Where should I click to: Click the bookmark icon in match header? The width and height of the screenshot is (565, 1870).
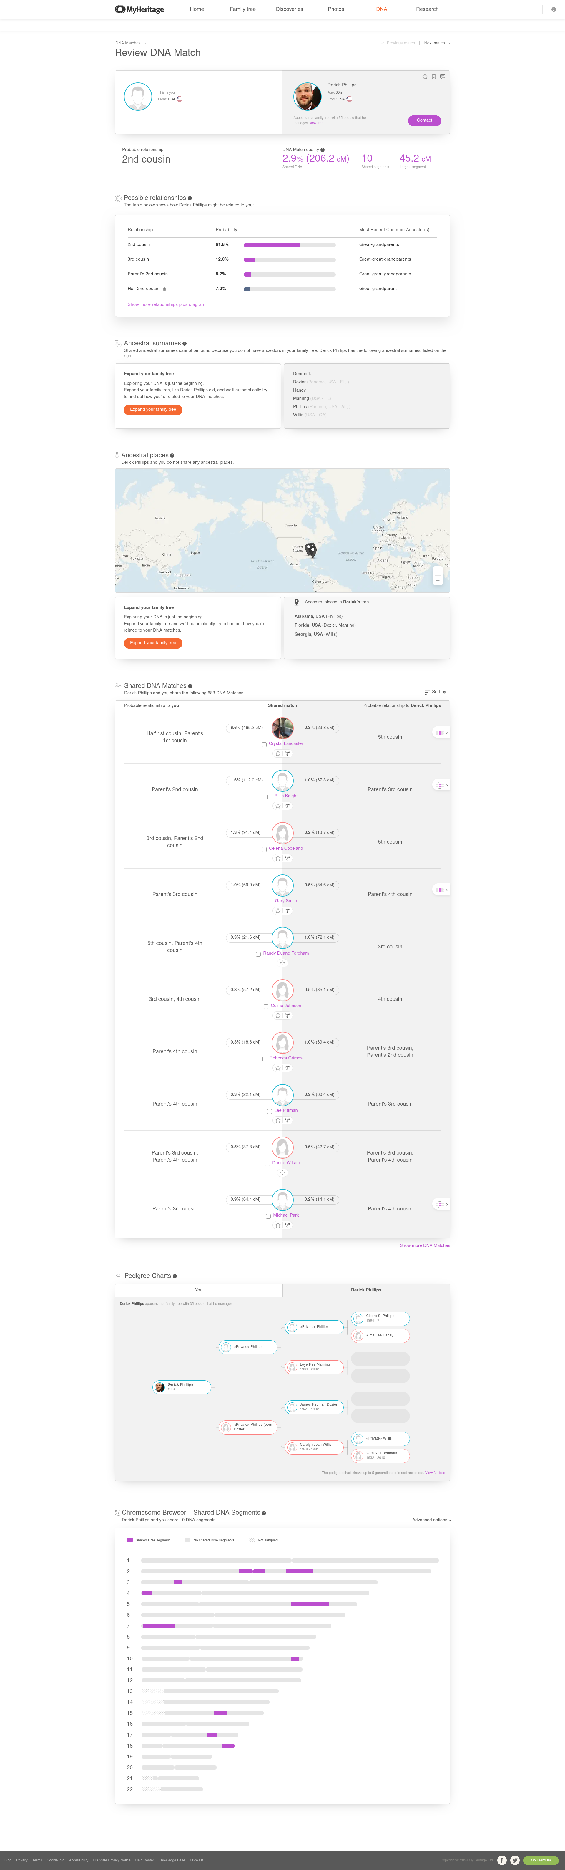(434, 76)
